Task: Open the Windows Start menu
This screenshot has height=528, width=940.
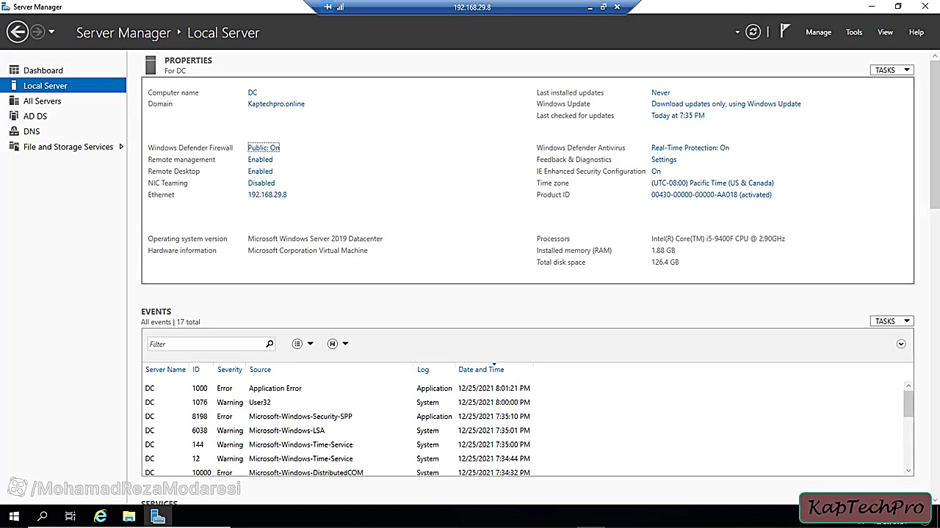Action: coord(14,516)
